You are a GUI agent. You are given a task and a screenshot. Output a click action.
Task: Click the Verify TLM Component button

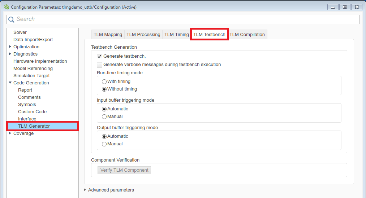(x=124, y=170)
